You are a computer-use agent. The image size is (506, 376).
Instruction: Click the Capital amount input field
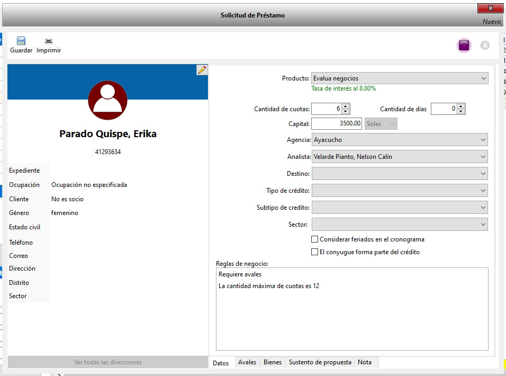point(337,123)
